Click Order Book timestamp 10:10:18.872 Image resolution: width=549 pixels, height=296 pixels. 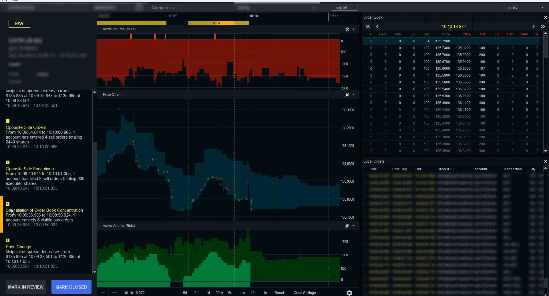click(x=454, y=27)
